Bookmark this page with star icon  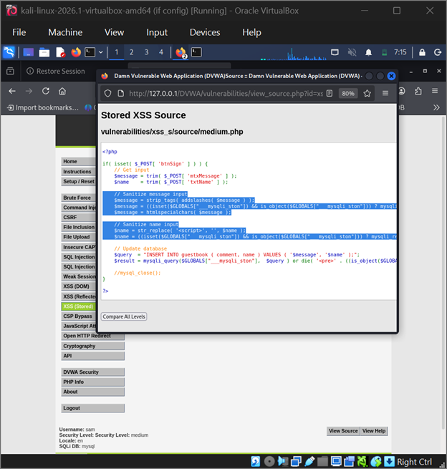coord(367,94)
